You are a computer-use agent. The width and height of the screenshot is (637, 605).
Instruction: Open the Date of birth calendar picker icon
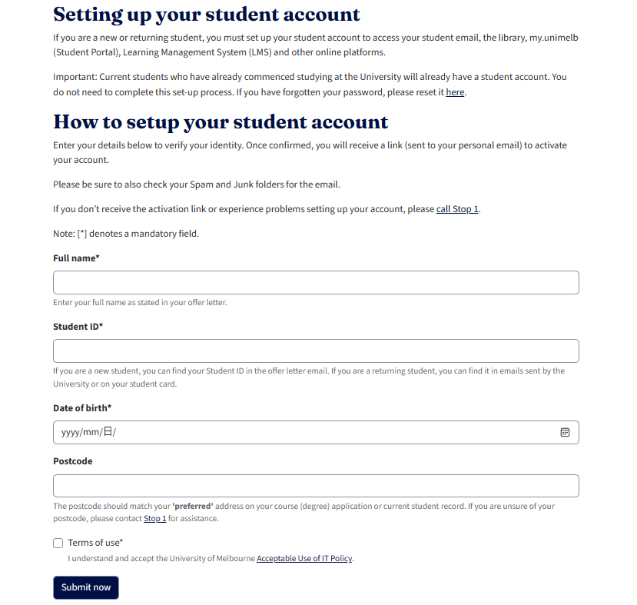[x=565, y=432]
